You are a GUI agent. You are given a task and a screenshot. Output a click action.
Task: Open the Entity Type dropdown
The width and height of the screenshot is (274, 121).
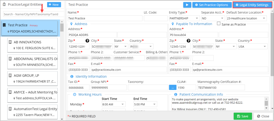184,18
